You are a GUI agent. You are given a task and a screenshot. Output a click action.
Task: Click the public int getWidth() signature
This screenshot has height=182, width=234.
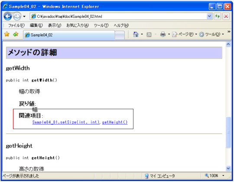(32, 80)
